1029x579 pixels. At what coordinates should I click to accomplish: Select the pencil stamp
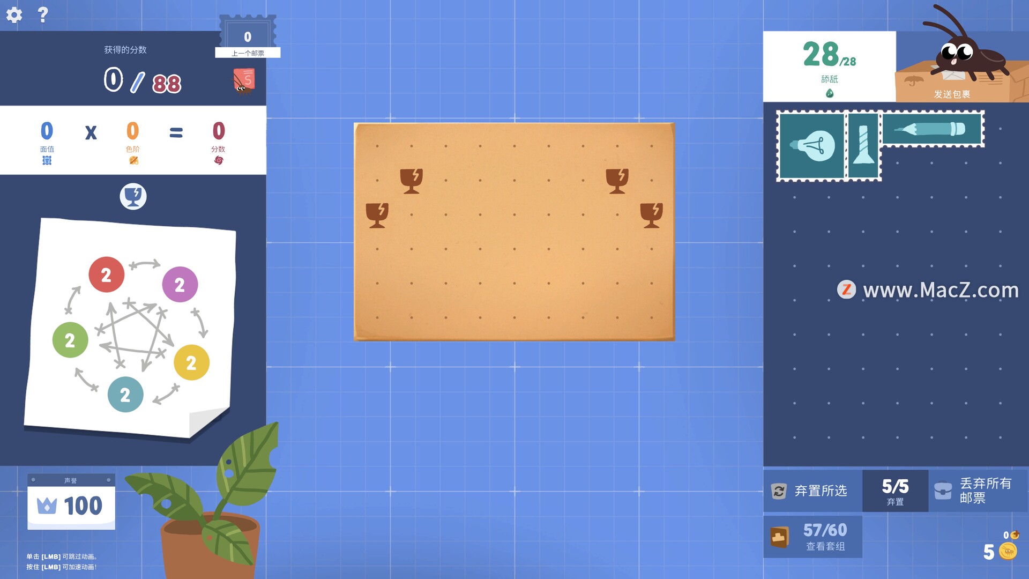pyautogui.click(x=931, y=129)
